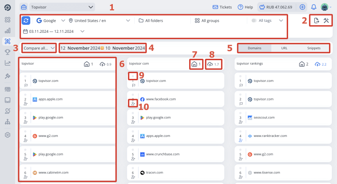Open the sitemap structure sidebar icon
This screenshot has width=337, height=184.
[x=8, y=122]
